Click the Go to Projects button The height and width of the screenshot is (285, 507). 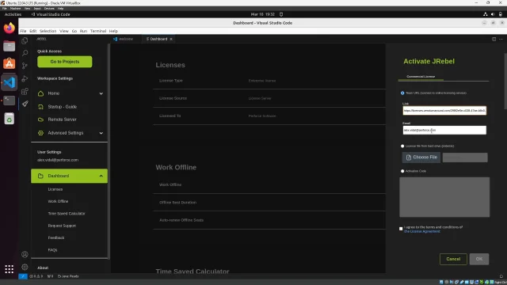(x=65, y=62)
